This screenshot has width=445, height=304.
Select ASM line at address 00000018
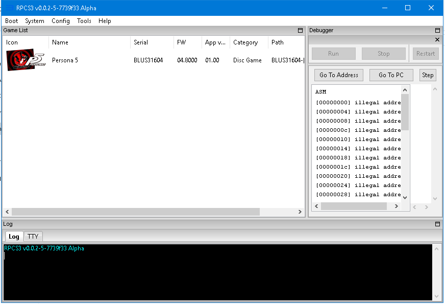click(358, 158)
